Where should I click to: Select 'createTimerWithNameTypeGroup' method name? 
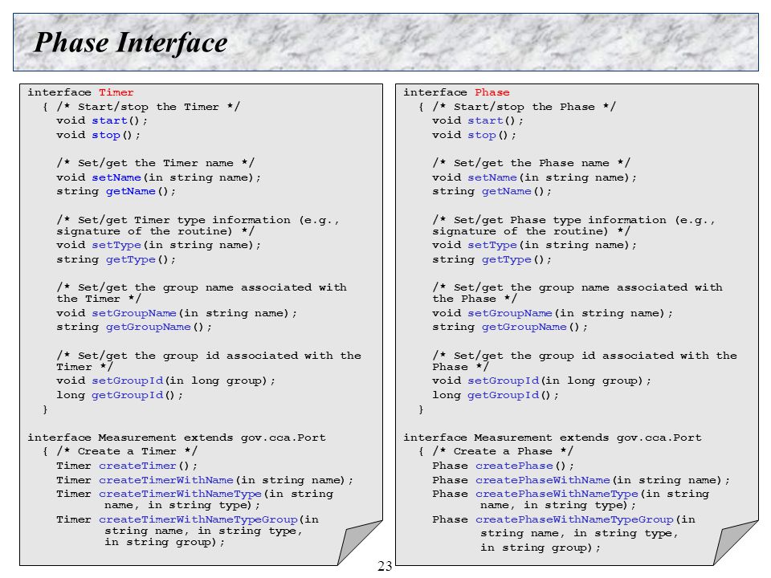(198, 519)
